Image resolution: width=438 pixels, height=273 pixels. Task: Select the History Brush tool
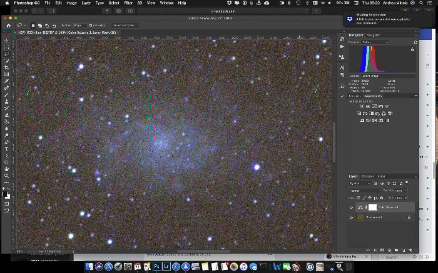point(6,108)
